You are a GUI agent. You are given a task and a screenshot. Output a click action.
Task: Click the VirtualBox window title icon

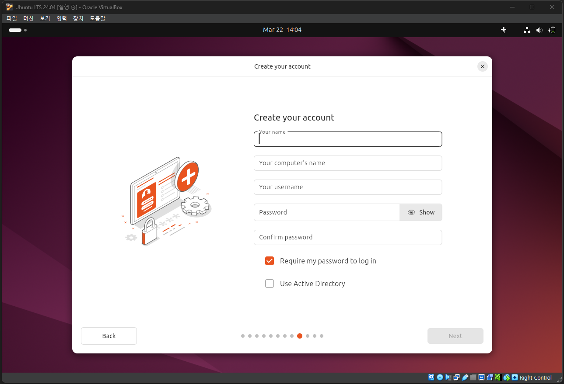pos(9,7)
